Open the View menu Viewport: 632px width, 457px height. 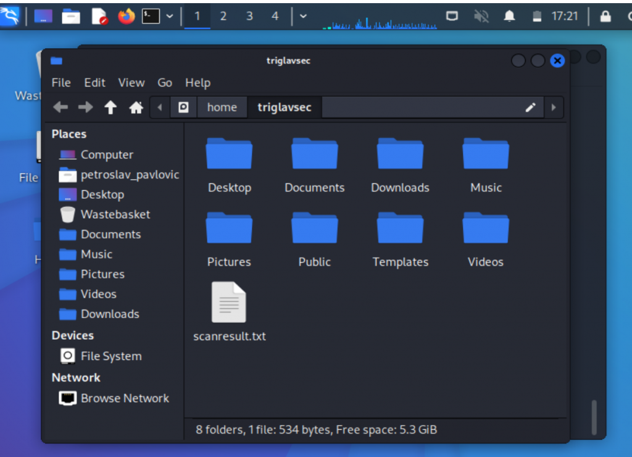pos(131,83)
